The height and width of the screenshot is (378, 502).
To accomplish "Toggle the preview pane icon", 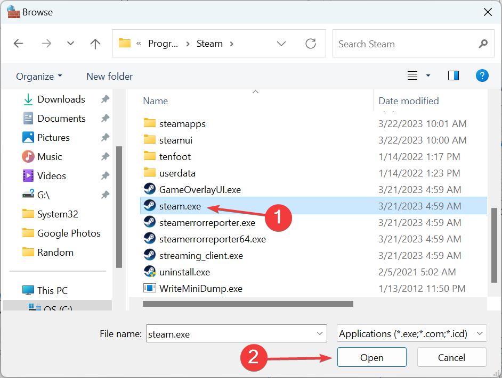I will click(454, 76).
